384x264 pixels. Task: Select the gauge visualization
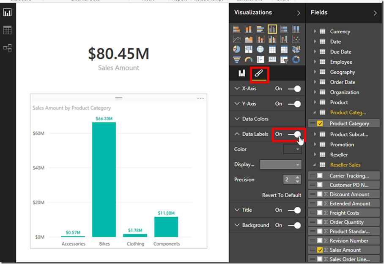pyautogui.click(x=248, y=59)
